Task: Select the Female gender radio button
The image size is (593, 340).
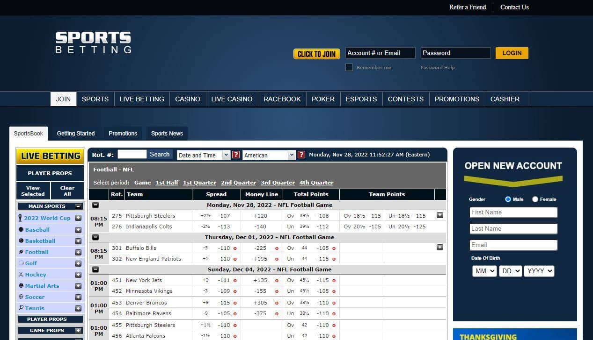Action: pos(534,199)
